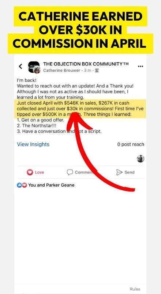Tap the Objection Box group avatar
Viewport: 161px width, 294px height.
(x=34, y=67)
